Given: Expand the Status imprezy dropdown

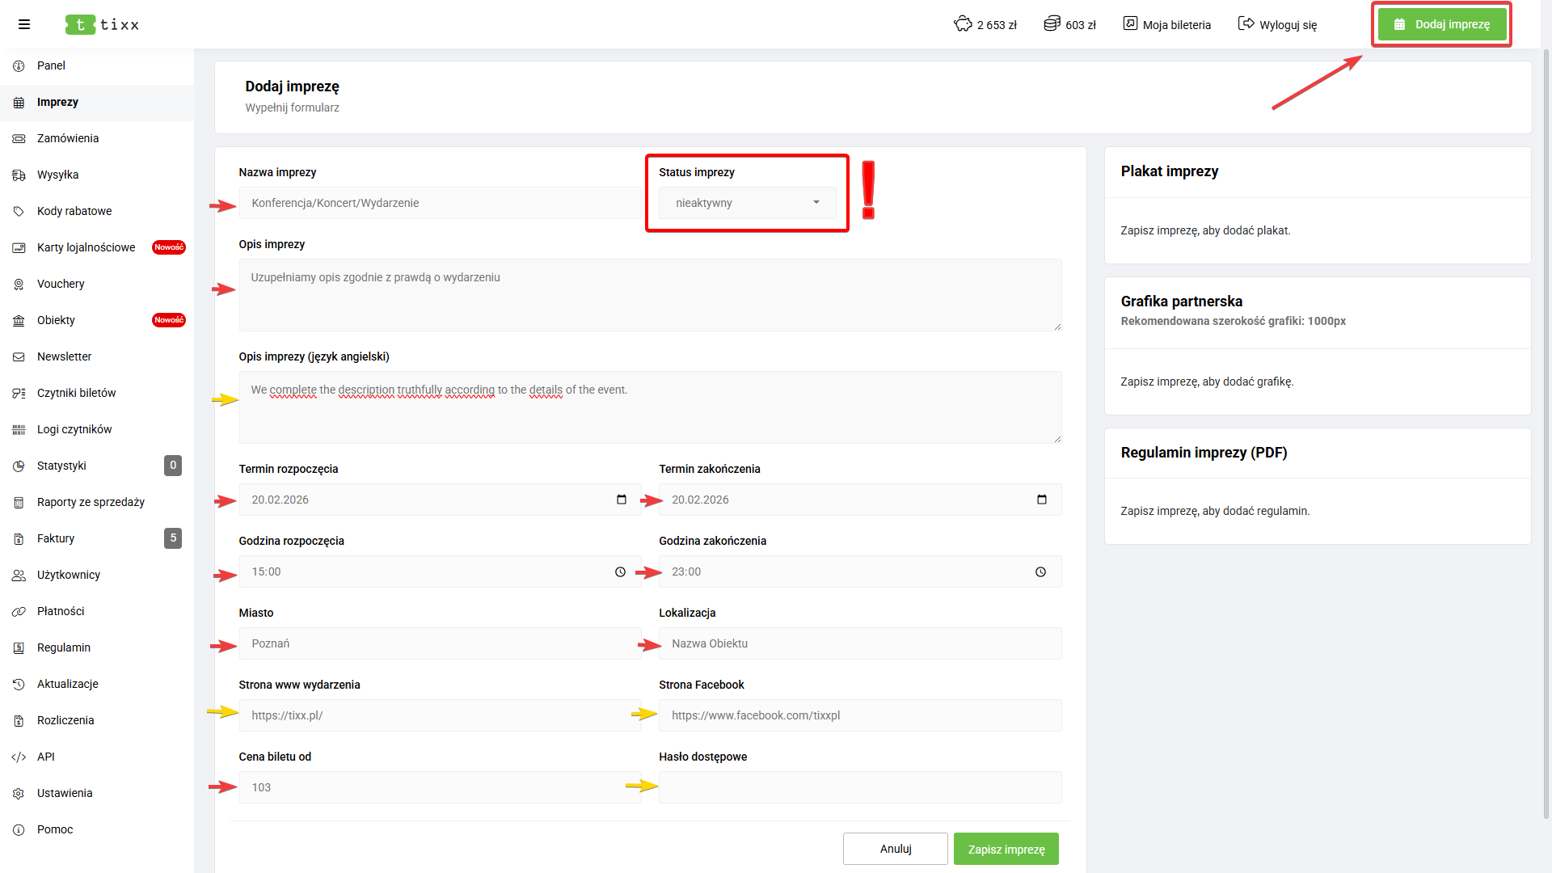Looking at the screenshot, I should pyautogui.click(x=747, y=203).
